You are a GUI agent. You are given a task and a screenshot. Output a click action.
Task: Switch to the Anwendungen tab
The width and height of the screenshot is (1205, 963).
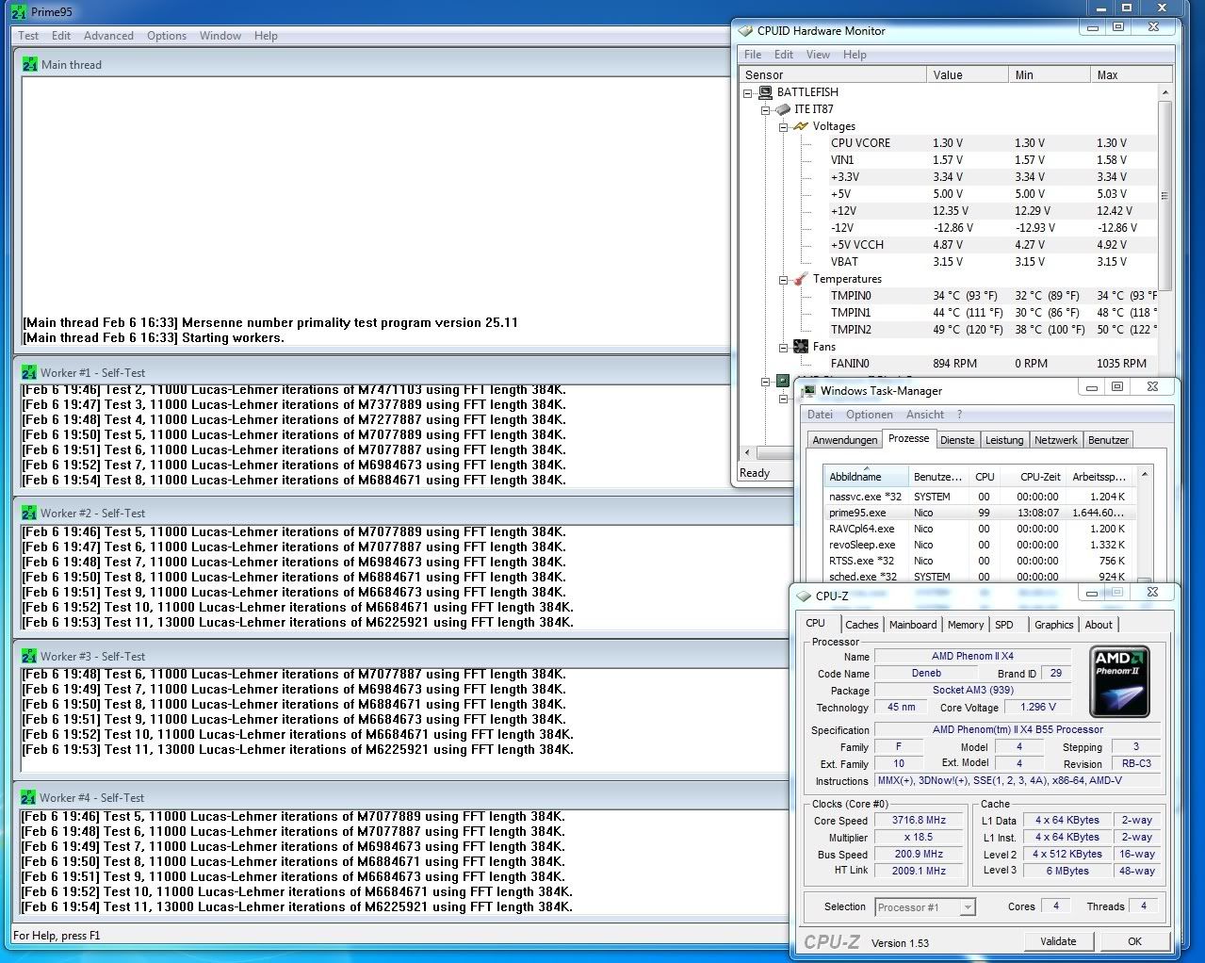click(845, 440)
